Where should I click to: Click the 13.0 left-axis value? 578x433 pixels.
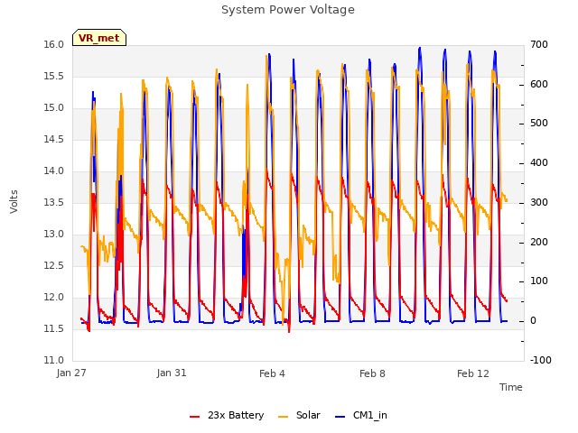coord(54,235)
